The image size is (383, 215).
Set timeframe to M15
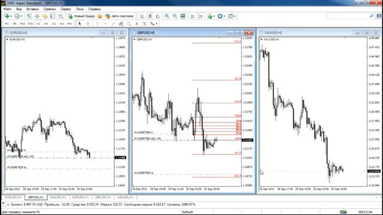tap(22, 24)
